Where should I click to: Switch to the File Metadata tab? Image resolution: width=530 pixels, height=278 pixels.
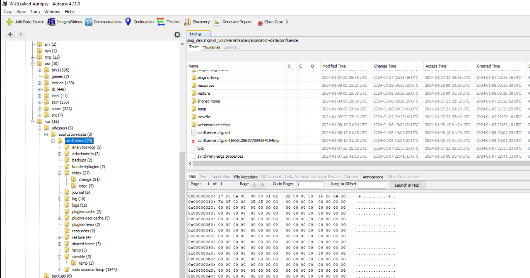click(246, 177)
